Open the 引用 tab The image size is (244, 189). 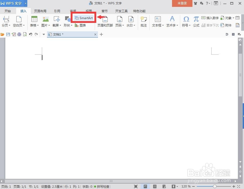click(57, 11)
